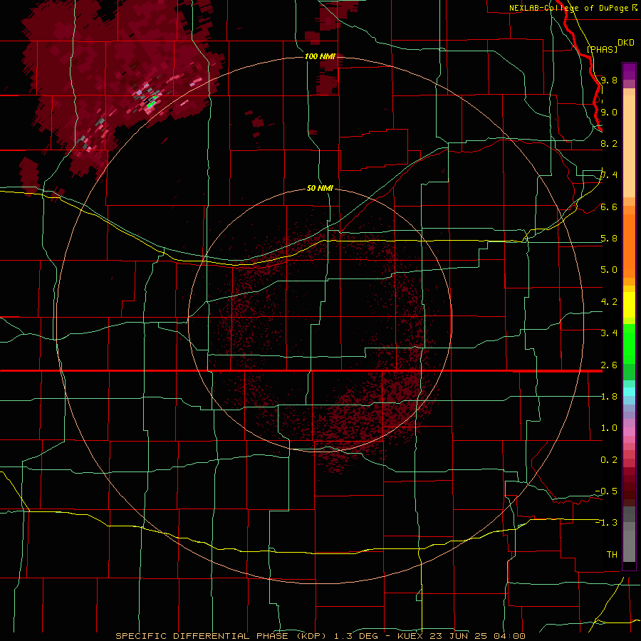Viewport: 641px width, 641px height.
Task: Click the 04:00 timestamp in the caption
Action: [509, 636]
